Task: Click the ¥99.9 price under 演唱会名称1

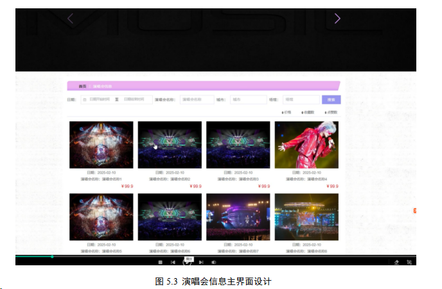Action: pos(127,186)
